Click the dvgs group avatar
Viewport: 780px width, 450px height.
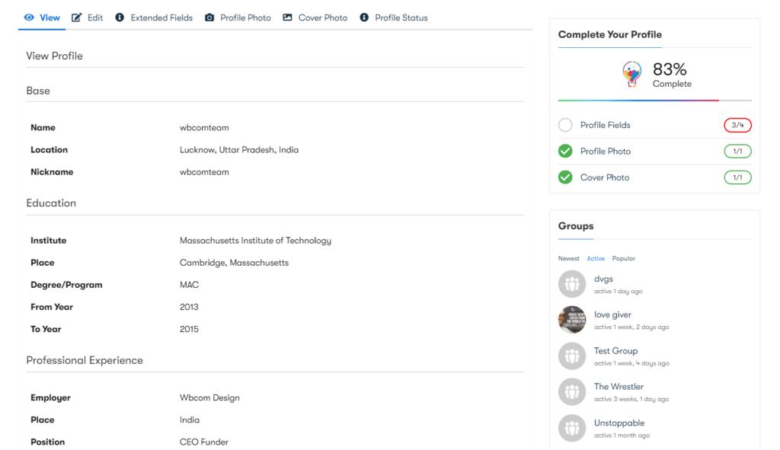(572, 285)
